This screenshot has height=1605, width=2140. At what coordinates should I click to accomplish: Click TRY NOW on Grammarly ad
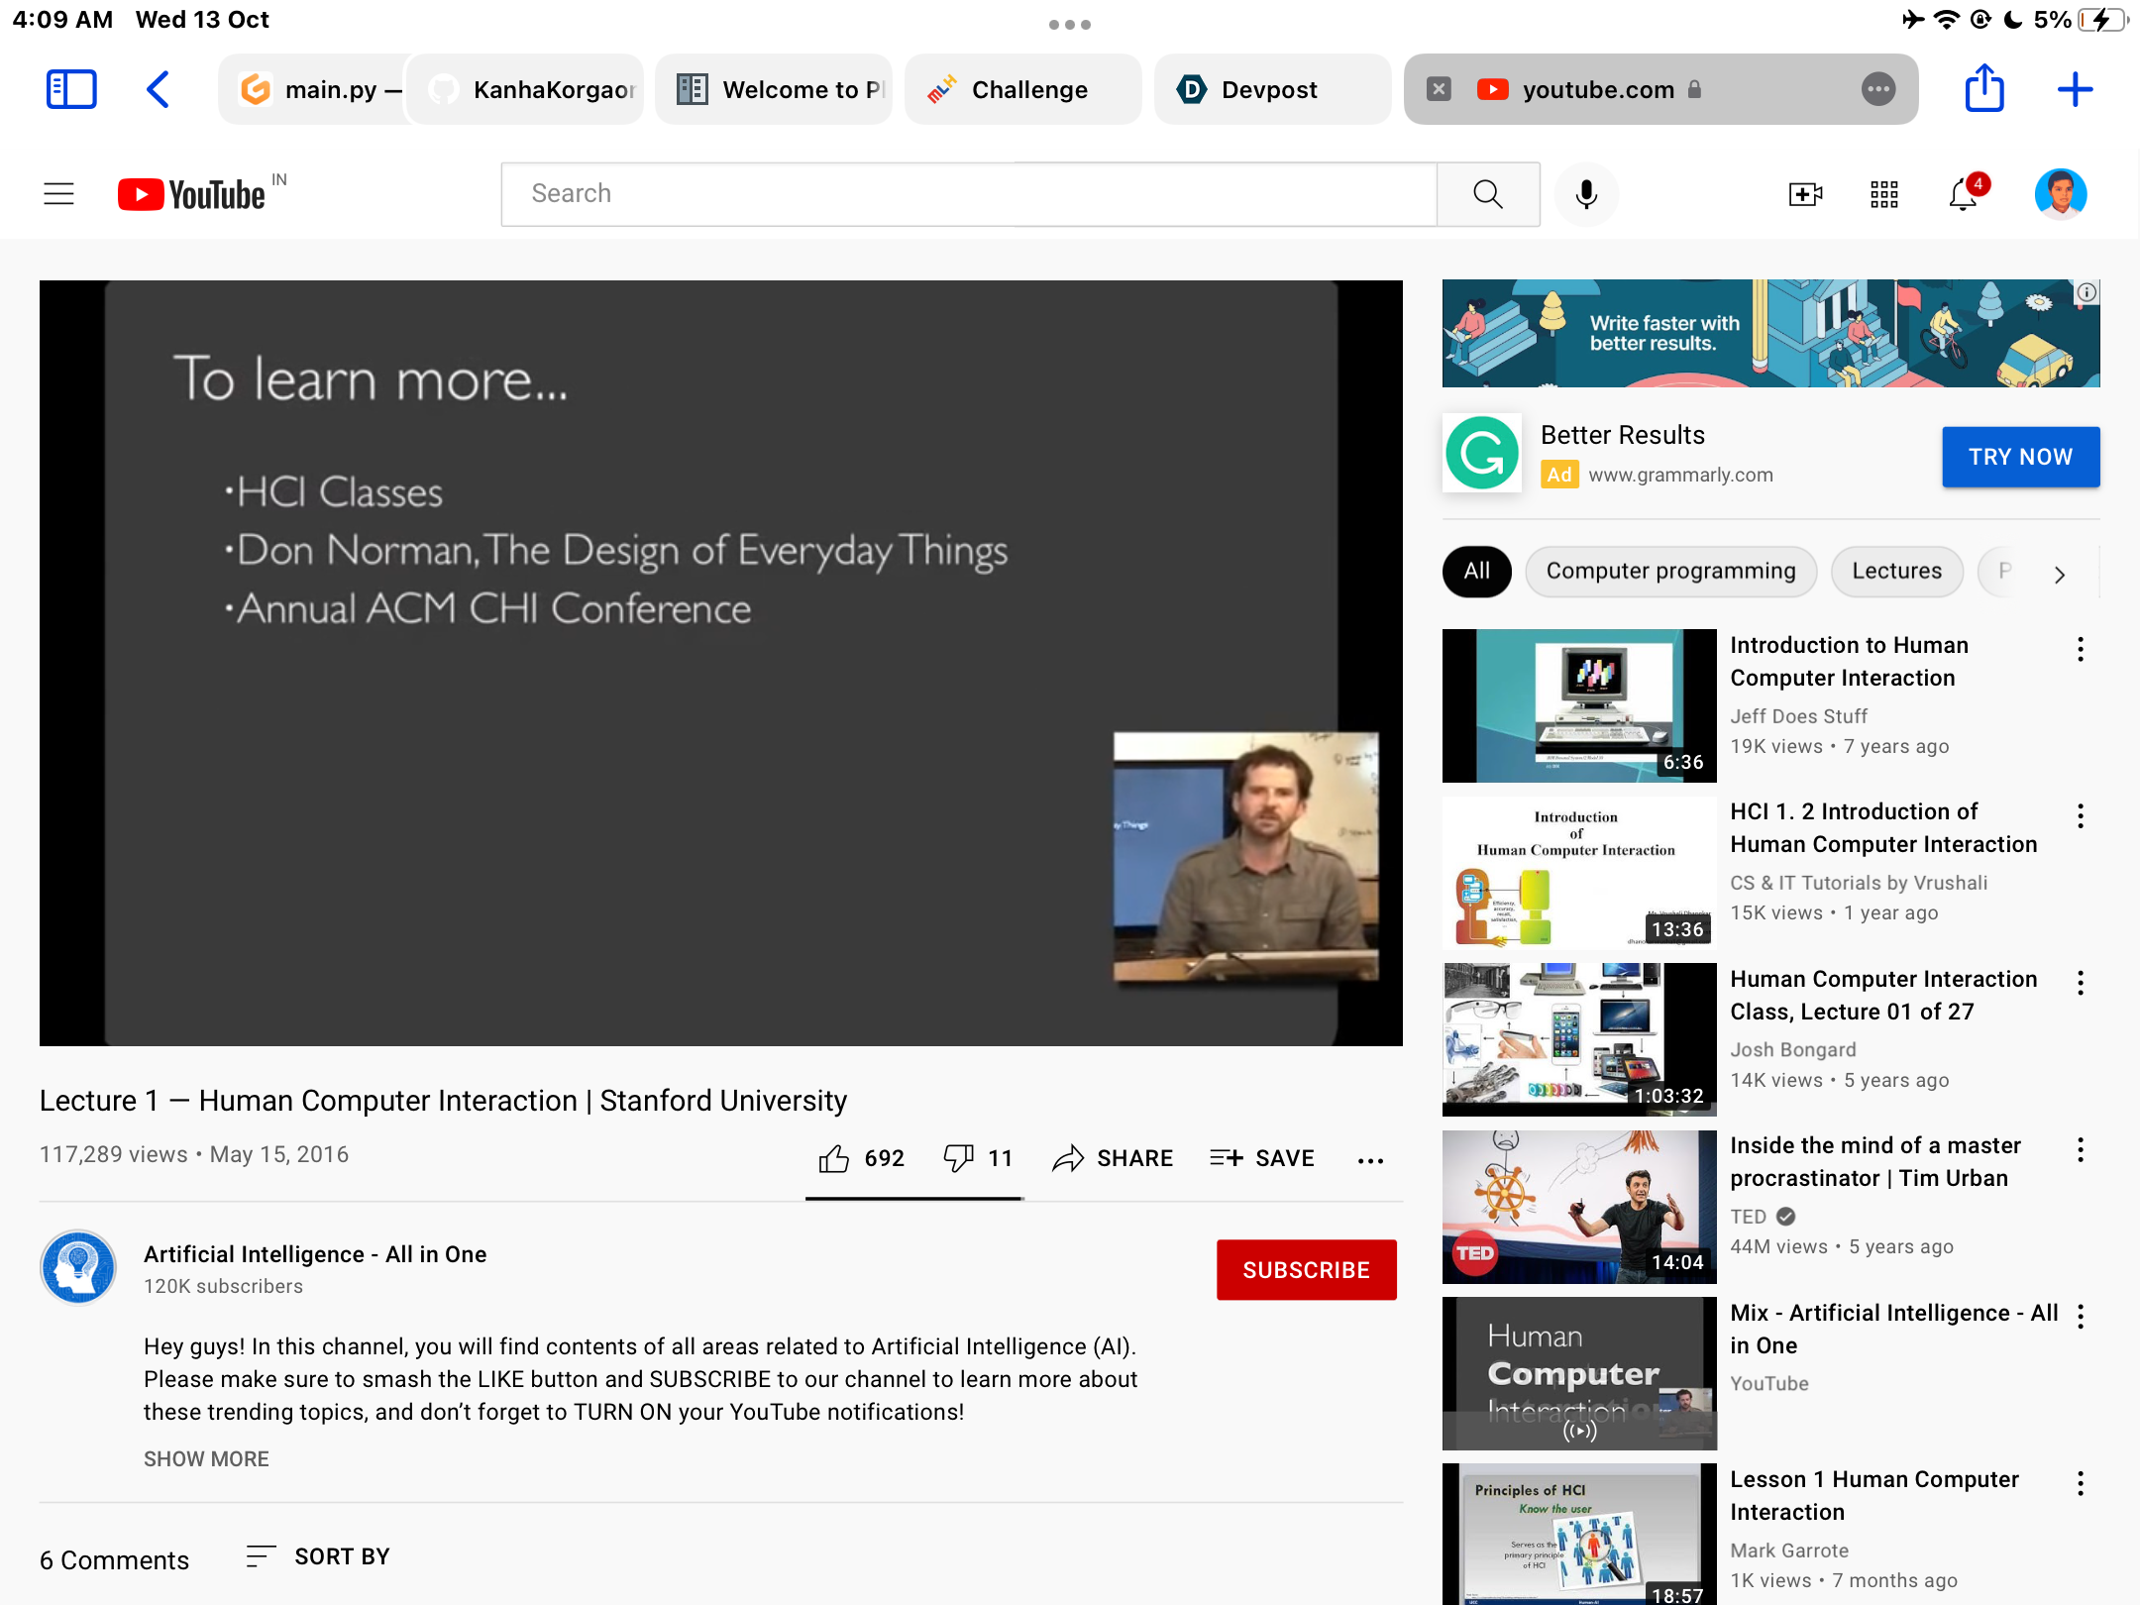tap(2020, 457)
